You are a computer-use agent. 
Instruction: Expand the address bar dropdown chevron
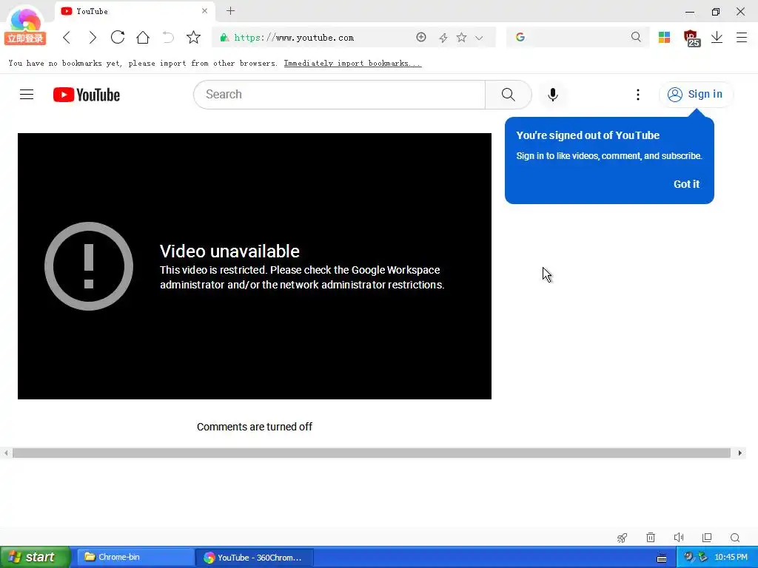479,38
